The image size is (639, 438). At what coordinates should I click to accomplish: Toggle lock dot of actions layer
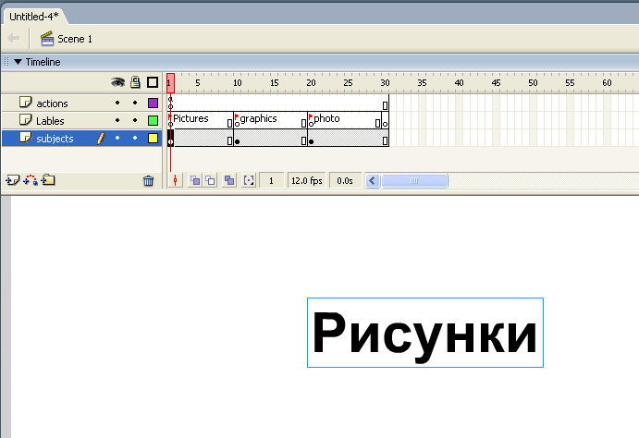coord(135,103)
